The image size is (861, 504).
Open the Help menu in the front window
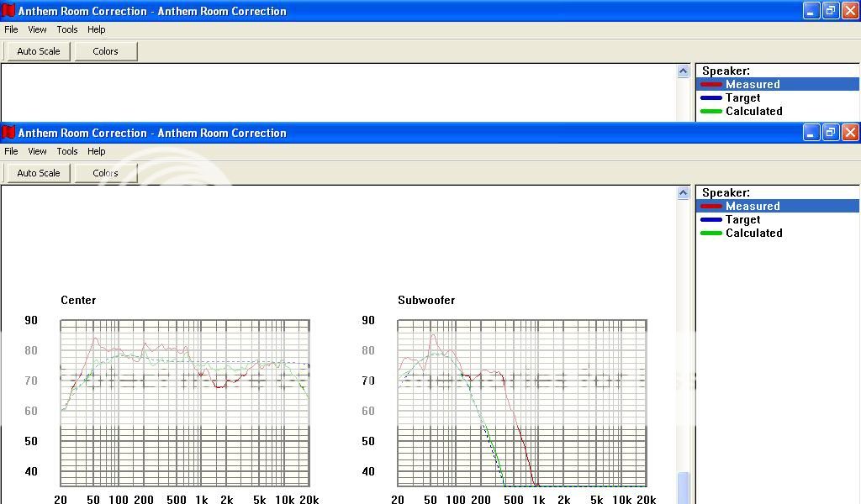[96, 151]
